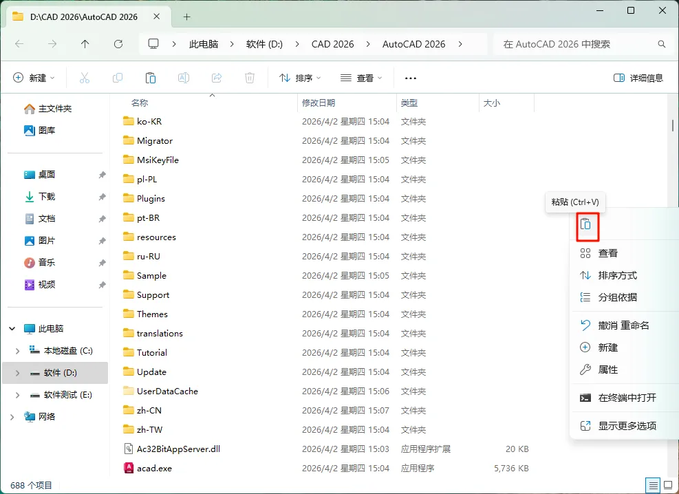Expand chevron after AutoCAD 2026 breadcrumb

[460, 44]
